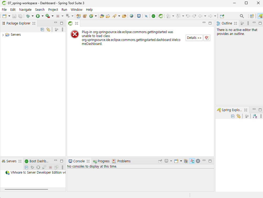Switch to Boot Dashboard tab
Viewport: 263px width, 198px height.
(36, 161)
